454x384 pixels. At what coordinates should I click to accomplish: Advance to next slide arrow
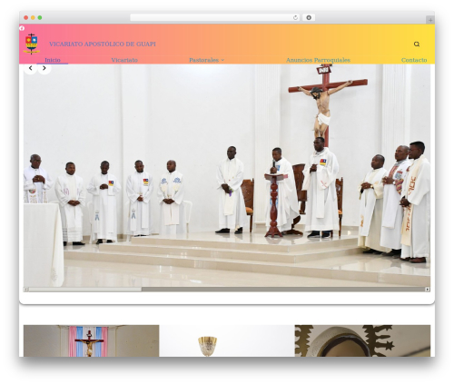coord(44,68)
